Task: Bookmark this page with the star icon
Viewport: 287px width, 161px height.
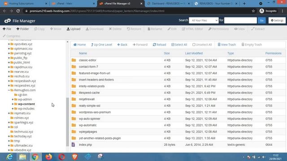Action: coord(253,11)
